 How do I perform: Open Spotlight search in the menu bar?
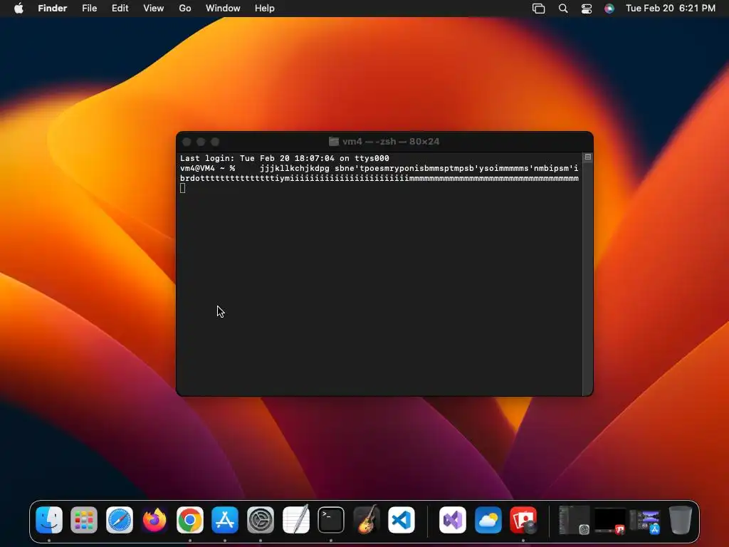(x=563, y=9)
